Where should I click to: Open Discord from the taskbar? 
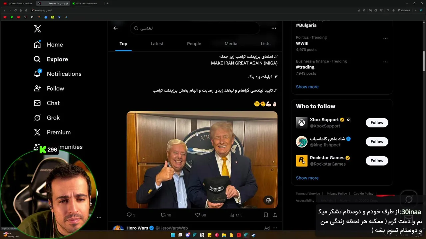[x=188, y=235]
